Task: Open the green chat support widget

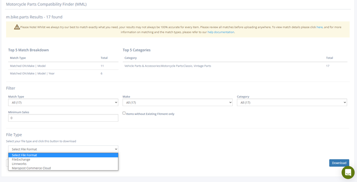Action: click(x=348, y=172)
